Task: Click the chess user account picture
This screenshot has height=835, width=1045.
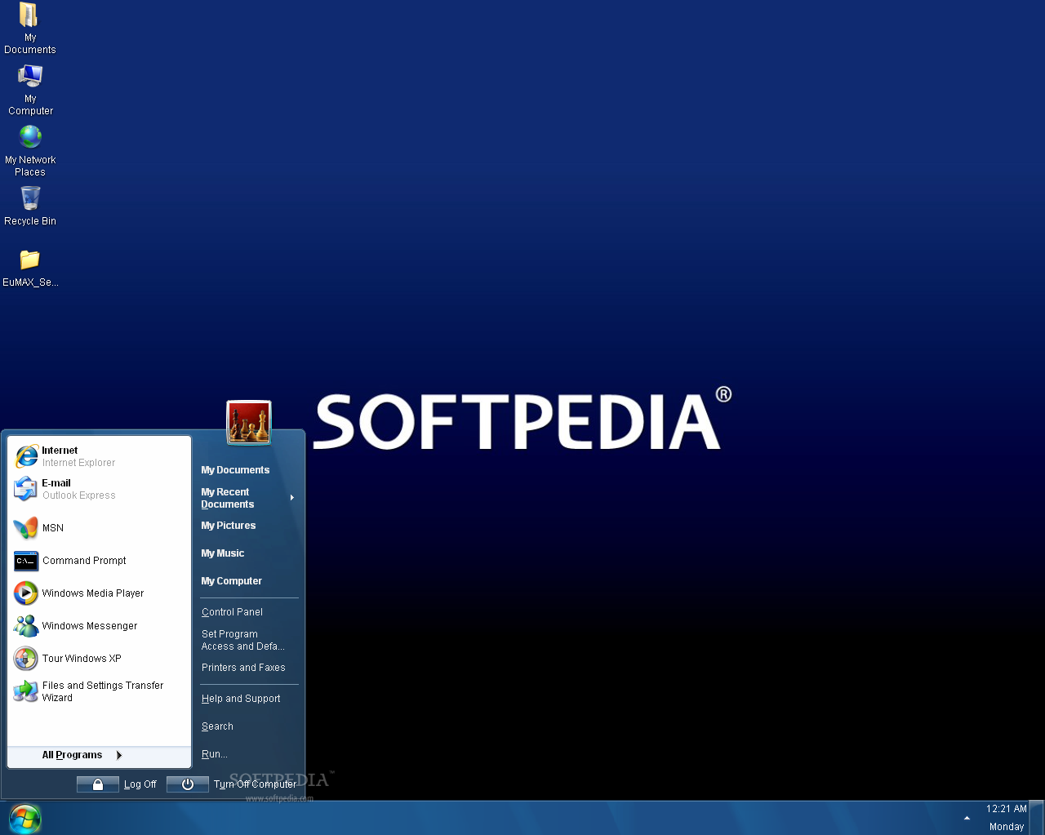Action: click(249, 423)
